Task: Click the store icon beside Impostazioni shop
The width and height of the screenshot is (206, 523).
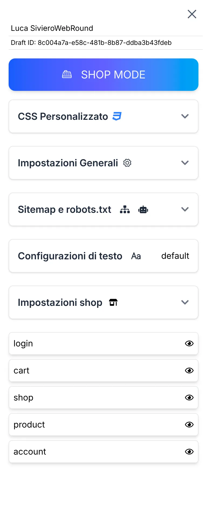Action: click(x=113, y=302)
